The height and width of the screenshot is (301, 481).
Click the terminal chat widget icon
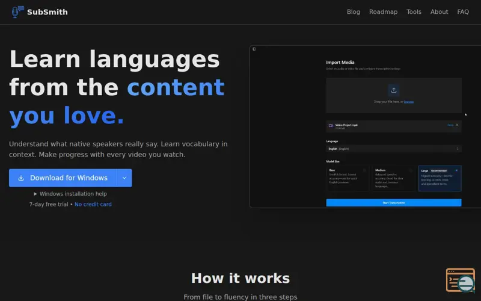coord(461,280)
